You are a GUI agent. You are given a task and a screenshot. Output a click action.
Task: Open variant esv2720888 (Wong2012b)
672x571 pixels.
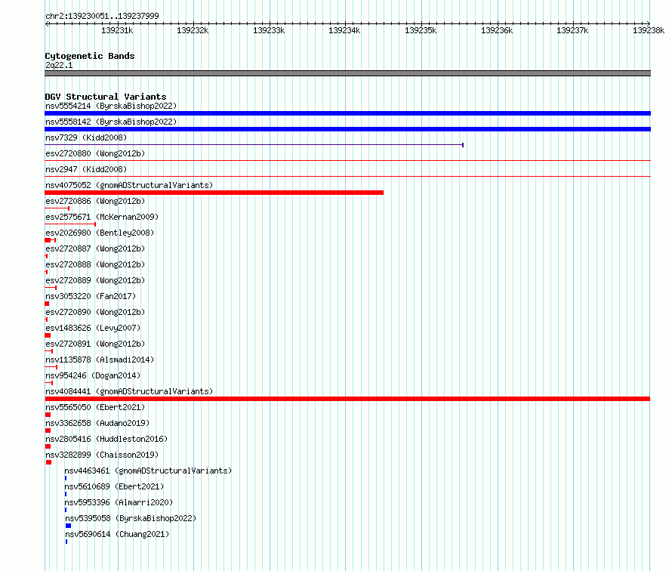(x=95, y=264)
